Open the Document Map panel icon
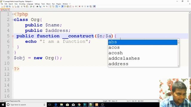This screenshot has height=107, width=191. pyautogui.click(x=67, y=7)
